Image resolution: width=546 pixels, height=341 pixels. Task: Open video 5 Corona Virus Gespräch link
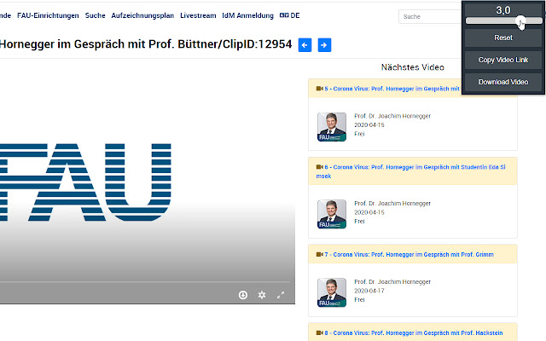pyautogui.click(x=392, y=89)
